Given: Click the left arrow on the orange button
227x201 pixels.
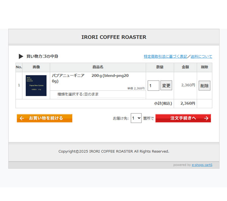Looking at the screenshot, I should click(22, 118).
